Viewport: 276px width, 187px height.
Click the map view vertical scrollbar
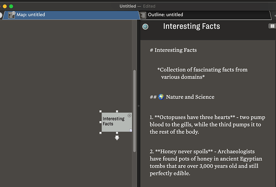(x=134, y=111)
